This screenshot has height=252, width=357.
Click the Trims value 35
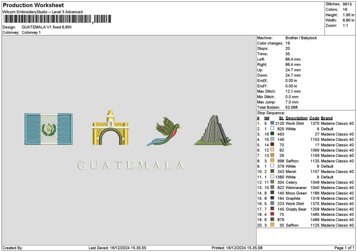point(288,54)
